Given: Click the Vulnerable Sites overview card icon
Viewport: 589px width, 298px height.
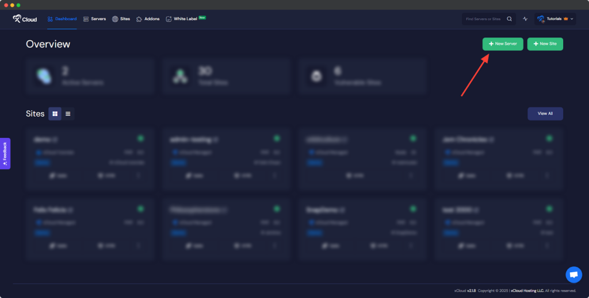Looking at the screenshot, I should point(315,75).
